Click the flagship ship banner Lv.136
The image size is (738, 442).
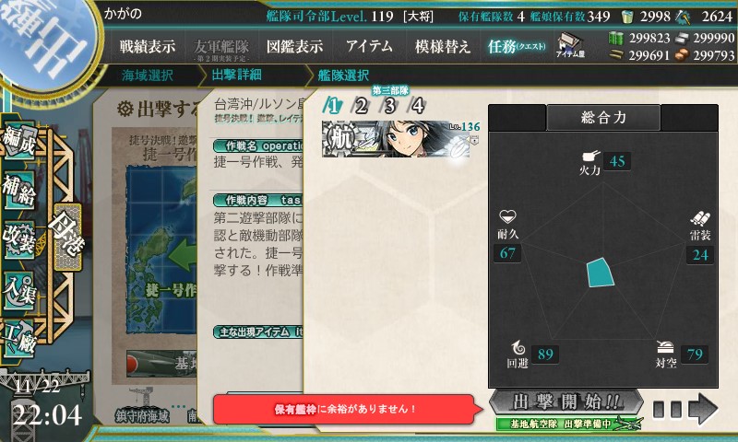click(400, 138)
